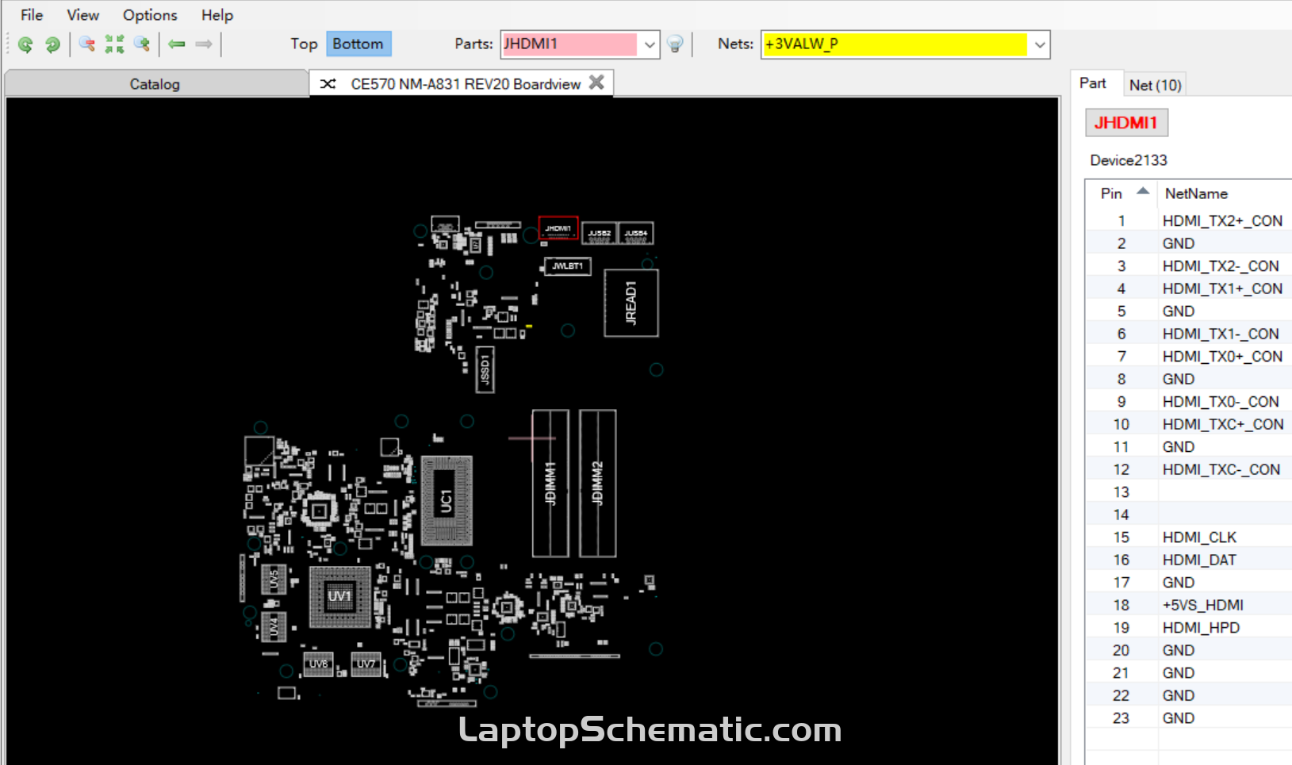Select the UV7 component on the board
This screenshot has width=1292, height=765.
click(366, 664)
